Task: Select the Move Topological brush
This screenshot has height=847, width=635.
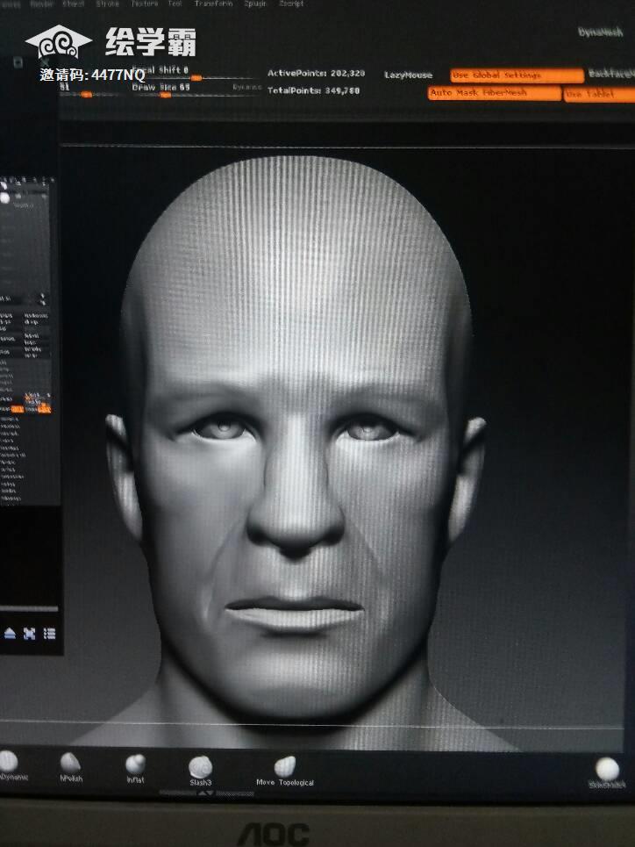Action: click(x=284, y=772)
